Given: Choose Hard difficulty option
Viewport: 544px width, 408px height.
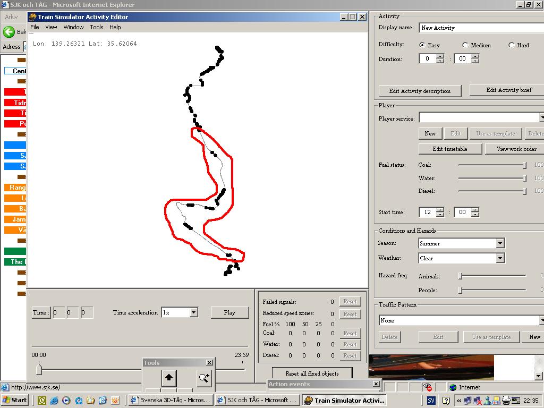Looking at the screenshot, I should point(512,45).
